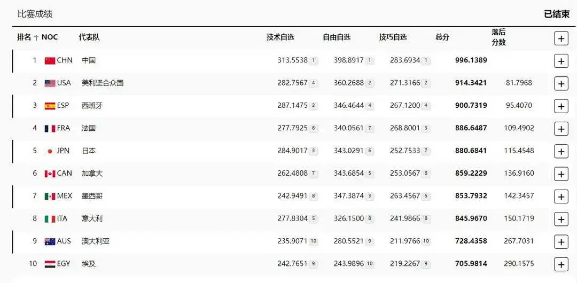577x283 pixels.
Task: Click the Japan flag icon
Action: [x=50, y=151]
